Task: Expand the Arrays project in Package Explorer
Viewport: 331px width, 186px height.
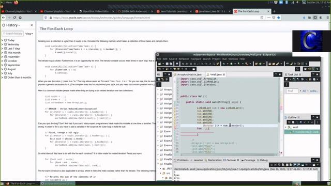Action: [158, 89]
